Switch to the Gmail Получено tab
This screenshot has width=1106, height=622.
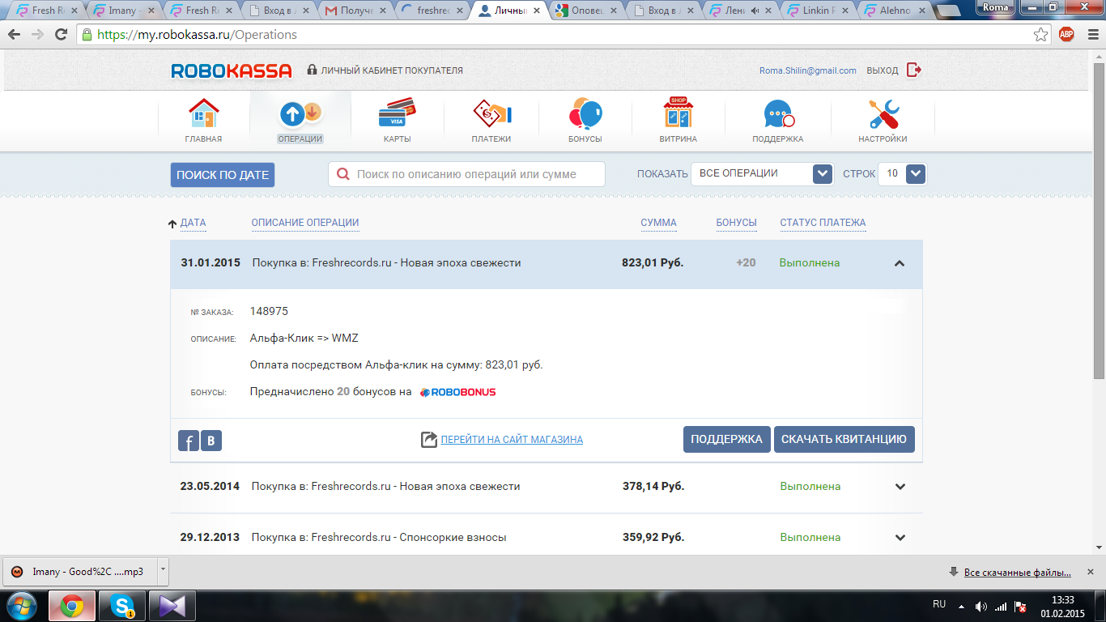(354, 11)
